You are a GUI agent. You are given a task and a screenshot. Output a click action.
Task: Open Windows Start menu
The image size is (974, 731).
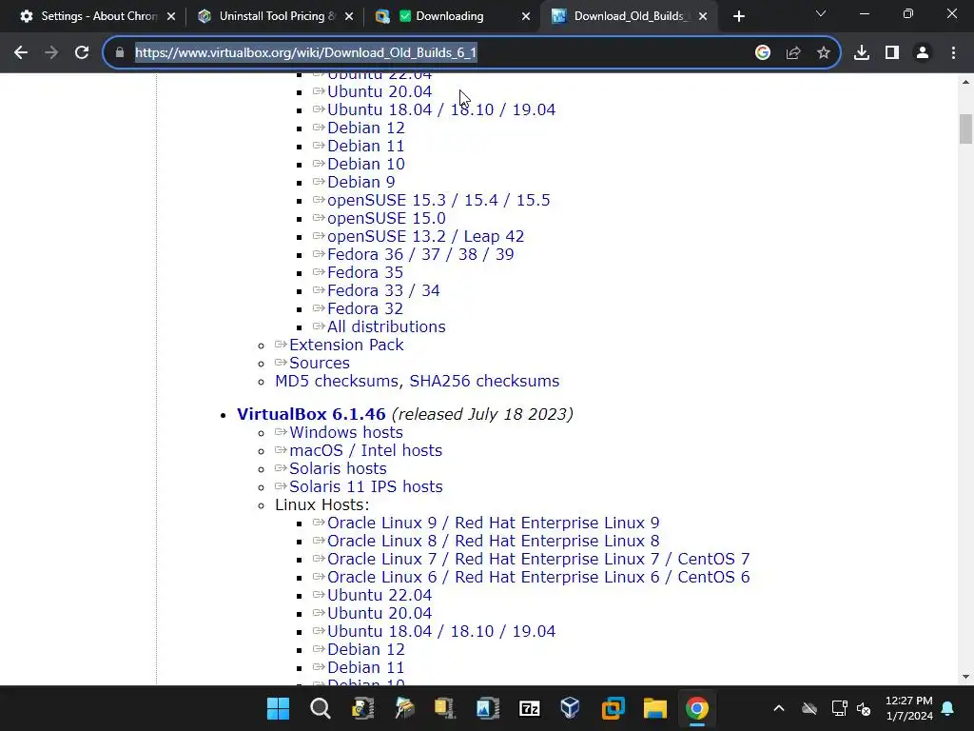(x=279, y=708)
